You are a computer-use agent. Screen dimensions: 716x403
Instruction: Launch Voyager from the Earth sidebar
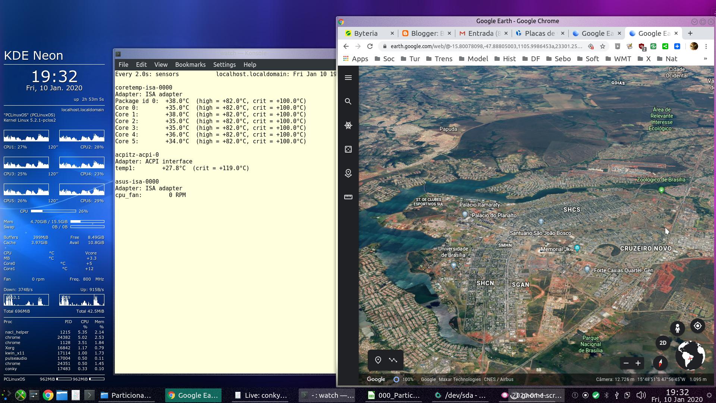click(x=348, y=125)
